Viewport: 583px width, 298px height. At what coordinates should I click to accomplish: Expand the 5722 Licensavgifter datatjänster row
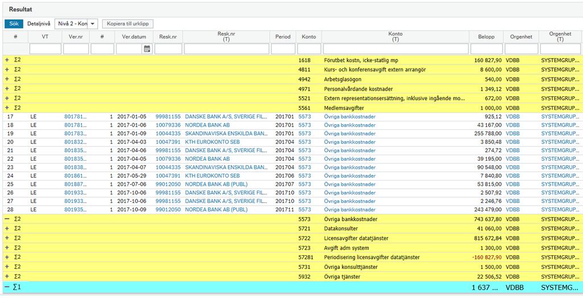(7, 238)
